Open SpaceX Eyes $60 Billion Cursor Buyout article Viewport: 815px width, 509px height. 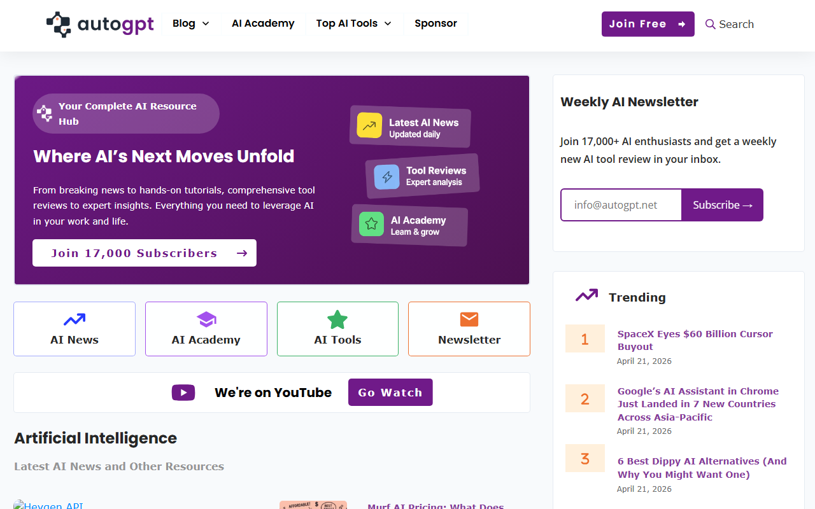pyautogui.click(x=695, y=340)
